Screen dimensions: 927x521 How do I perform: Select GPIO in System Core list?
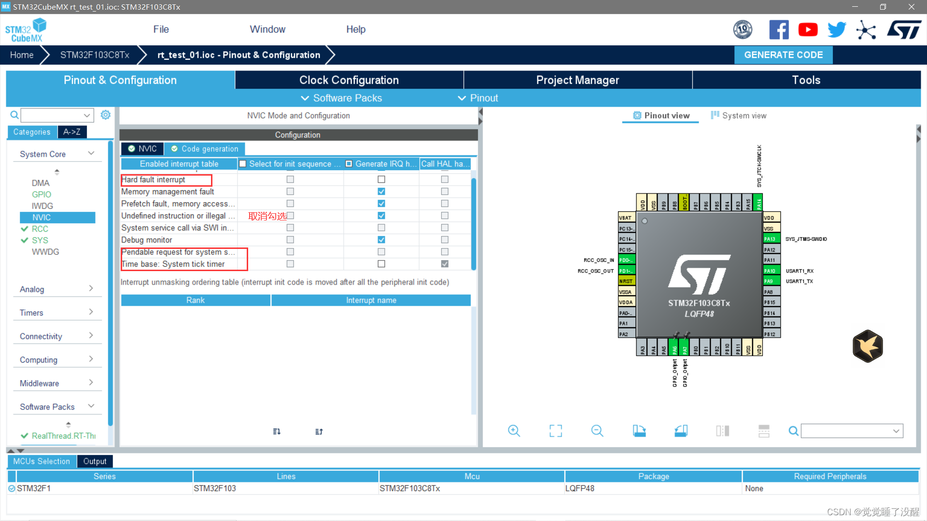(x=42, y=194)
